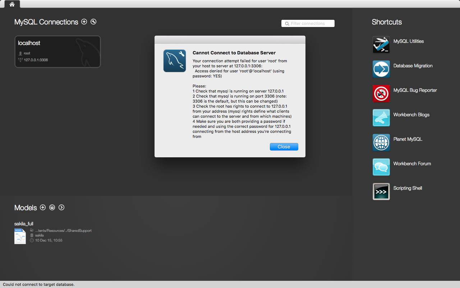Focus the Filter connections search field
The width and height of the screenshot is (460, 288).
coord(308,23)
